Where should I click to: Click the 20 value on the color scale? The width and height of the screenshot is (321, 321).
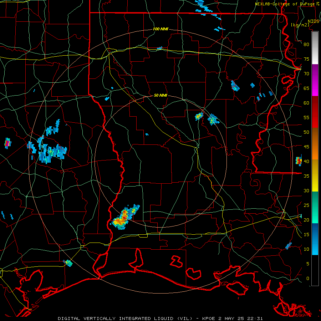(x=306, y=220)
